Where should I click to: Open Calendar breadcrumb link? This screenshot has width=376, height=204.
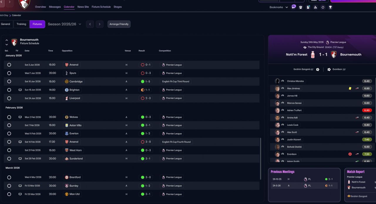tap(16, 15)
